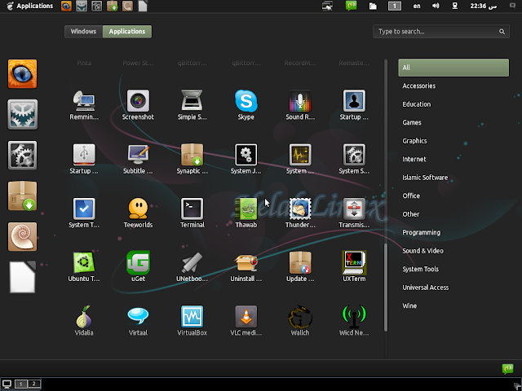Image resolution: width=522 pixels, height=391 pixels.
Task: Switch to the Windows view tab
Action: pyautogui.click(x=83, y=32)
